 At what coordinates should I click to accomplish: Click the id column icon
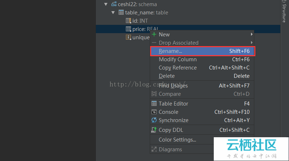pos(128,21)
